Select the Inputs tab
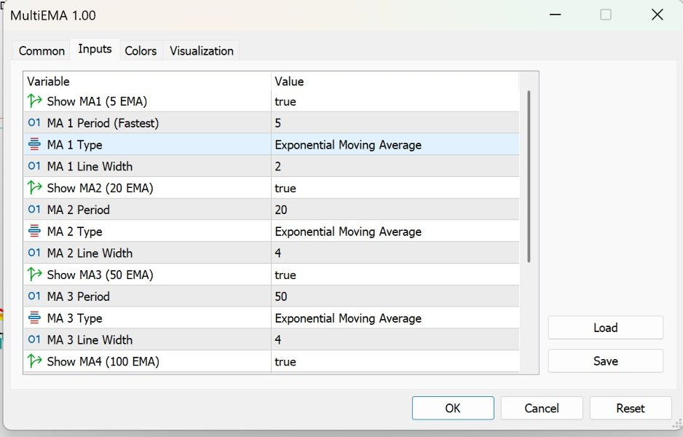This screenshot has width=683, height=437. point(95,50)
